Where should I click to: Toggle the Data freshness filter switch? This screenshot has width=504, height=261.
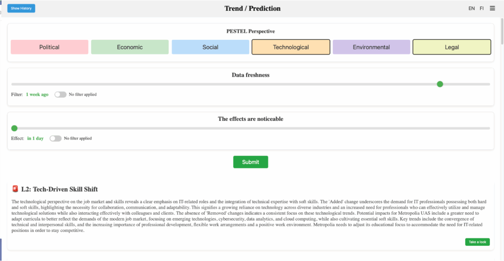coord(61,94)
